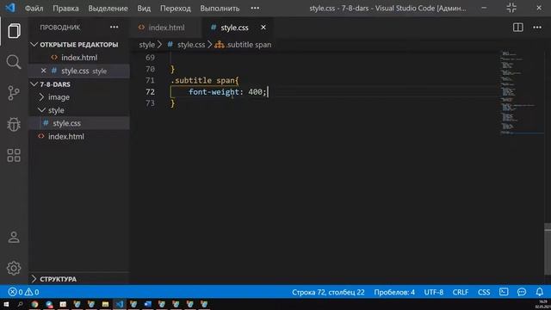Select index.html in open editors

point(79,58)
